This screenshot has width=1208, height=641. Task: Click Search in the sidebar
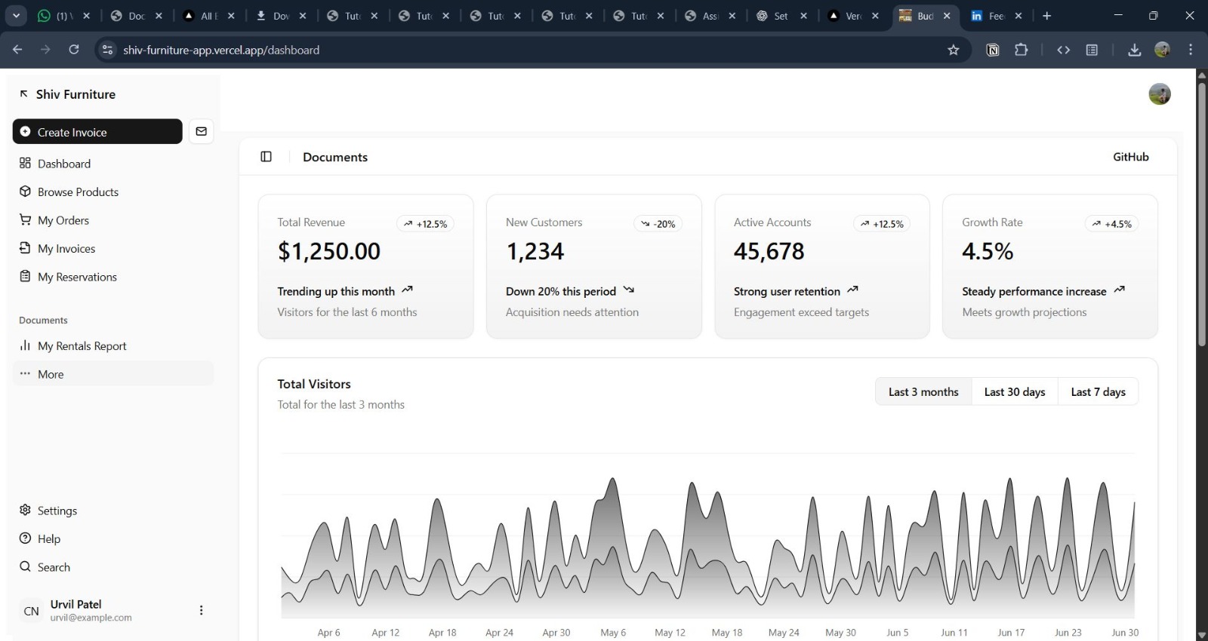(54, 567)
